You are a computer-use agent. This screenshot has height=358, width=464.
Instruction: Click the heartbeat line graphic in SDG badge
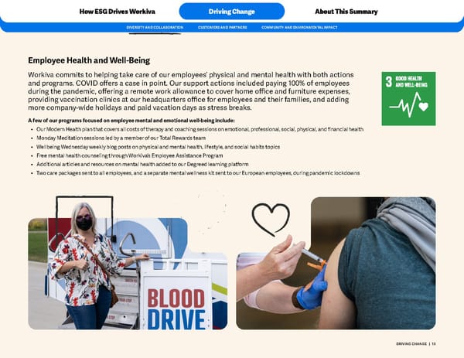pyautogui.click(x=404, y=105)
